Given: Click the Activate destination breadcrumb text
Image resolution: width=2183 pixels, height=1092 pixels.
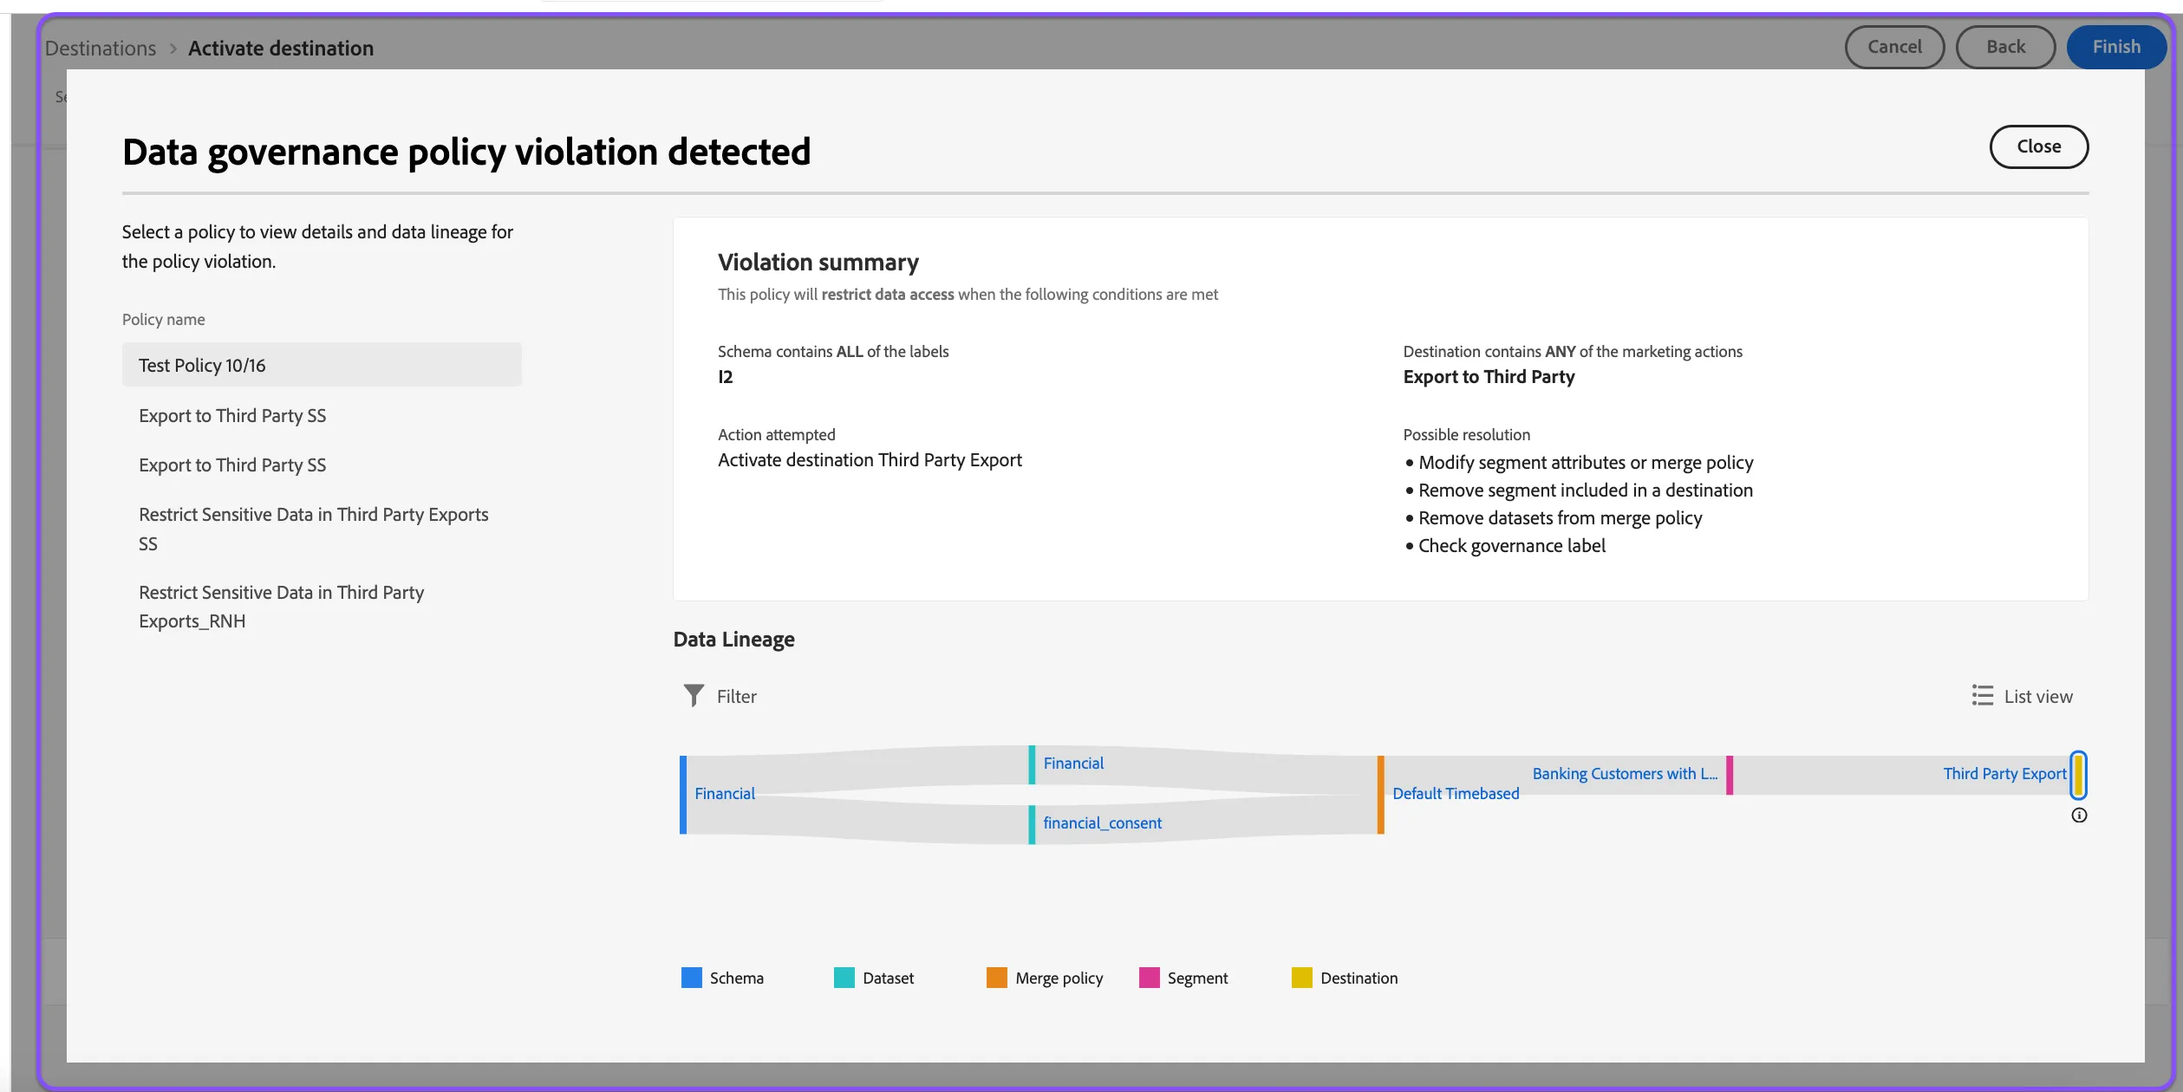Looking at the screenshot, I should coord(281,48).
